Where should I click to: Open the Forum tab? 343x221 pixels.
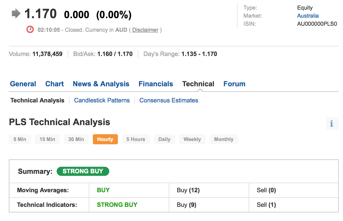click(234, 84)
